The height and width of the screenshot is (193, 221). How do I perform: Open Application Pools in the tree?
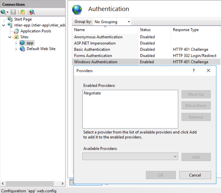click(36, 31)
